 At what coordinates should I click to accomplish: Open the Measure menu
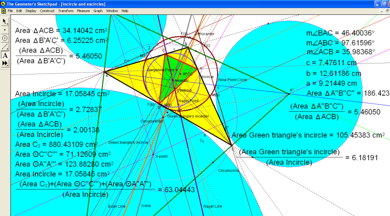(x=83, y=11)
